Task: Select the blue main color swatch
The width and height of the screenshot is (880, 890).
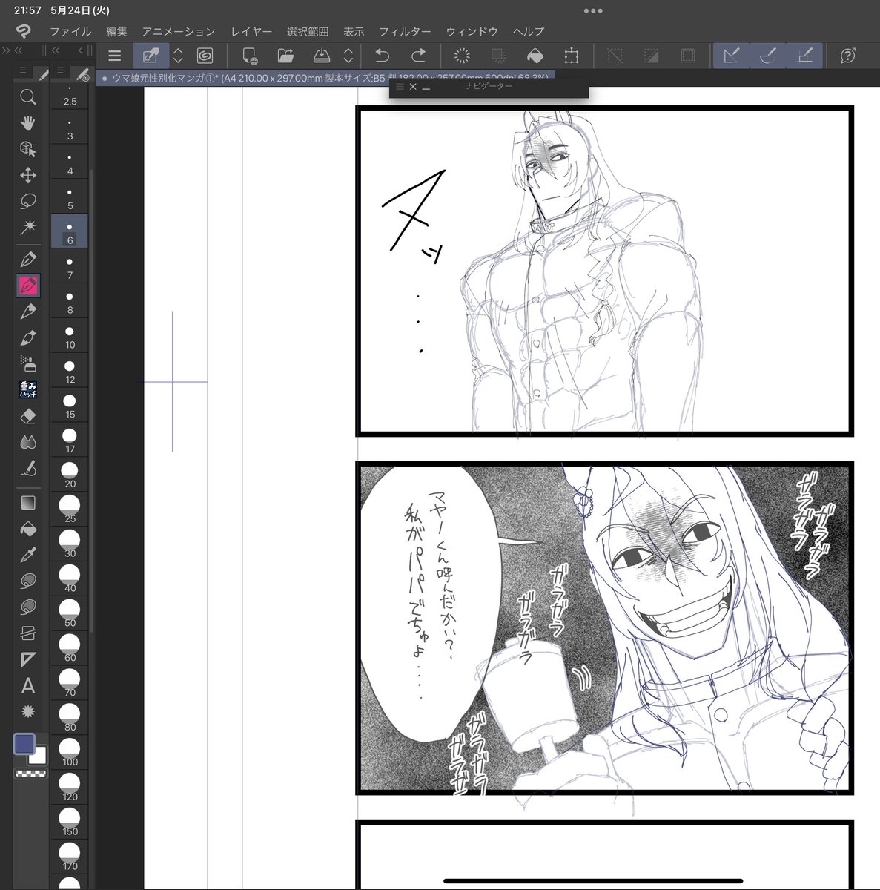Action: coord(24,744)
